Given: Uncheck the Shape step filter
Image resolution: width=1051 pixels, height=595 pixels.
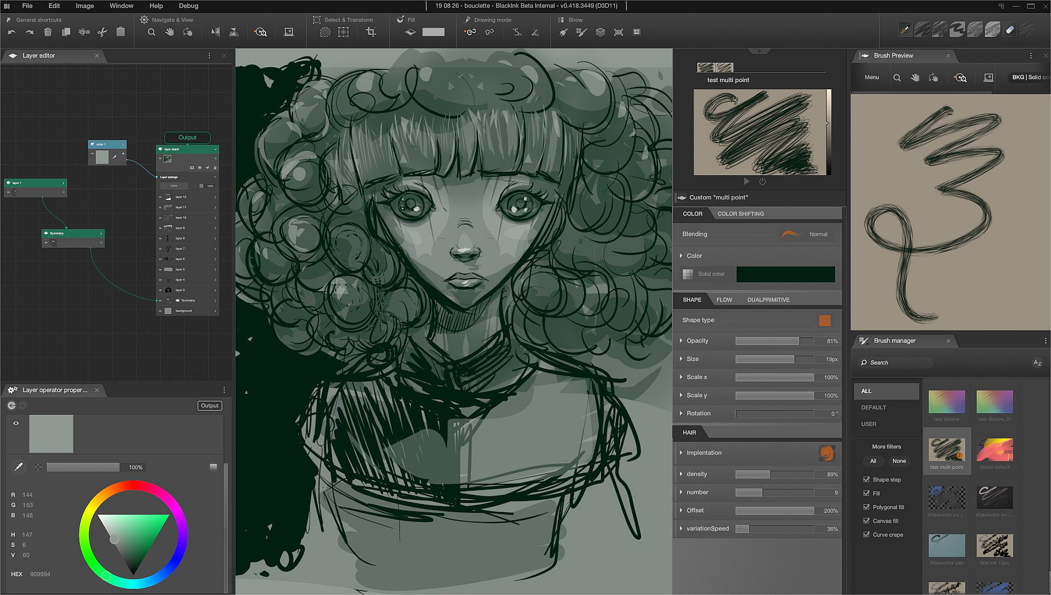Looking at the screenshot, I should pyautogui.click(x=866, y=479).
